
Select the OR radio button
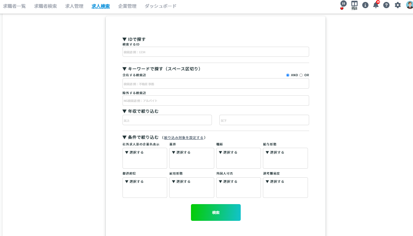click(x=301, y=75)
